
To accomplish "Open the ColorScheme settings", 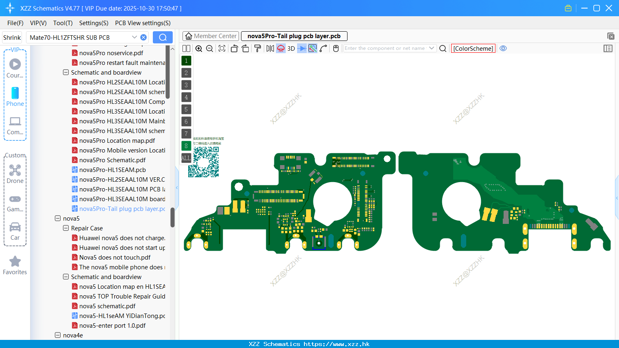I will click(473, 48).
